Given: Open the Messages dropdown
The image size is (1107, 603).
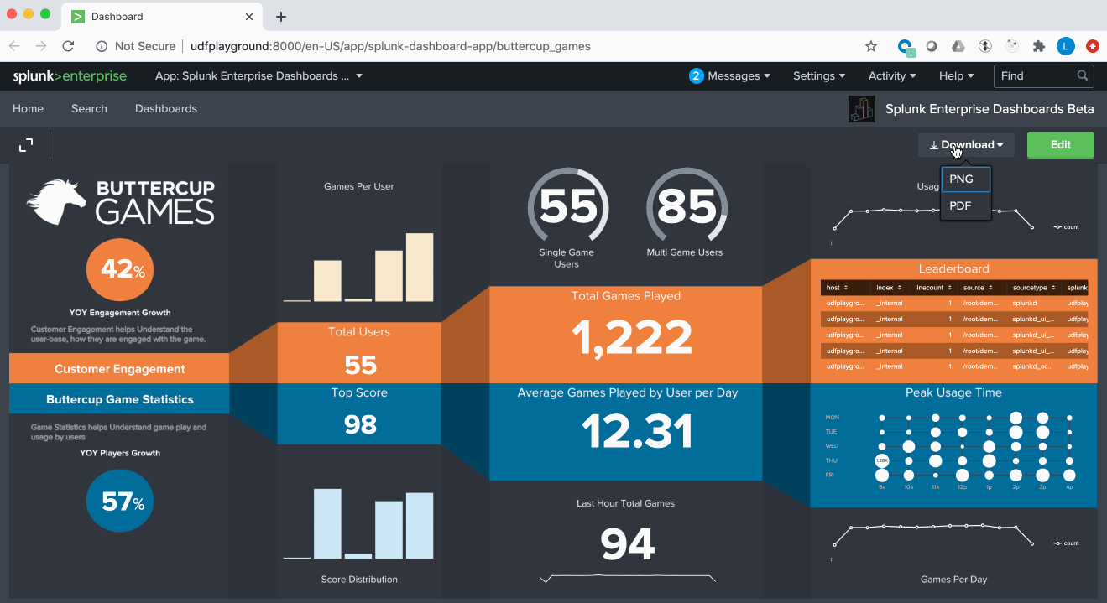Looking at the screenshot, I should (729, 76).
